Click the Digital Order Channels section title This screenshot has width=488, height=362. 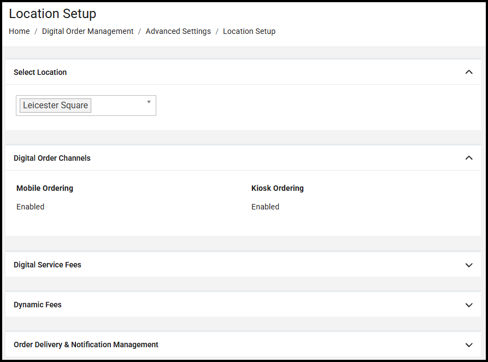tap(52, 158)
